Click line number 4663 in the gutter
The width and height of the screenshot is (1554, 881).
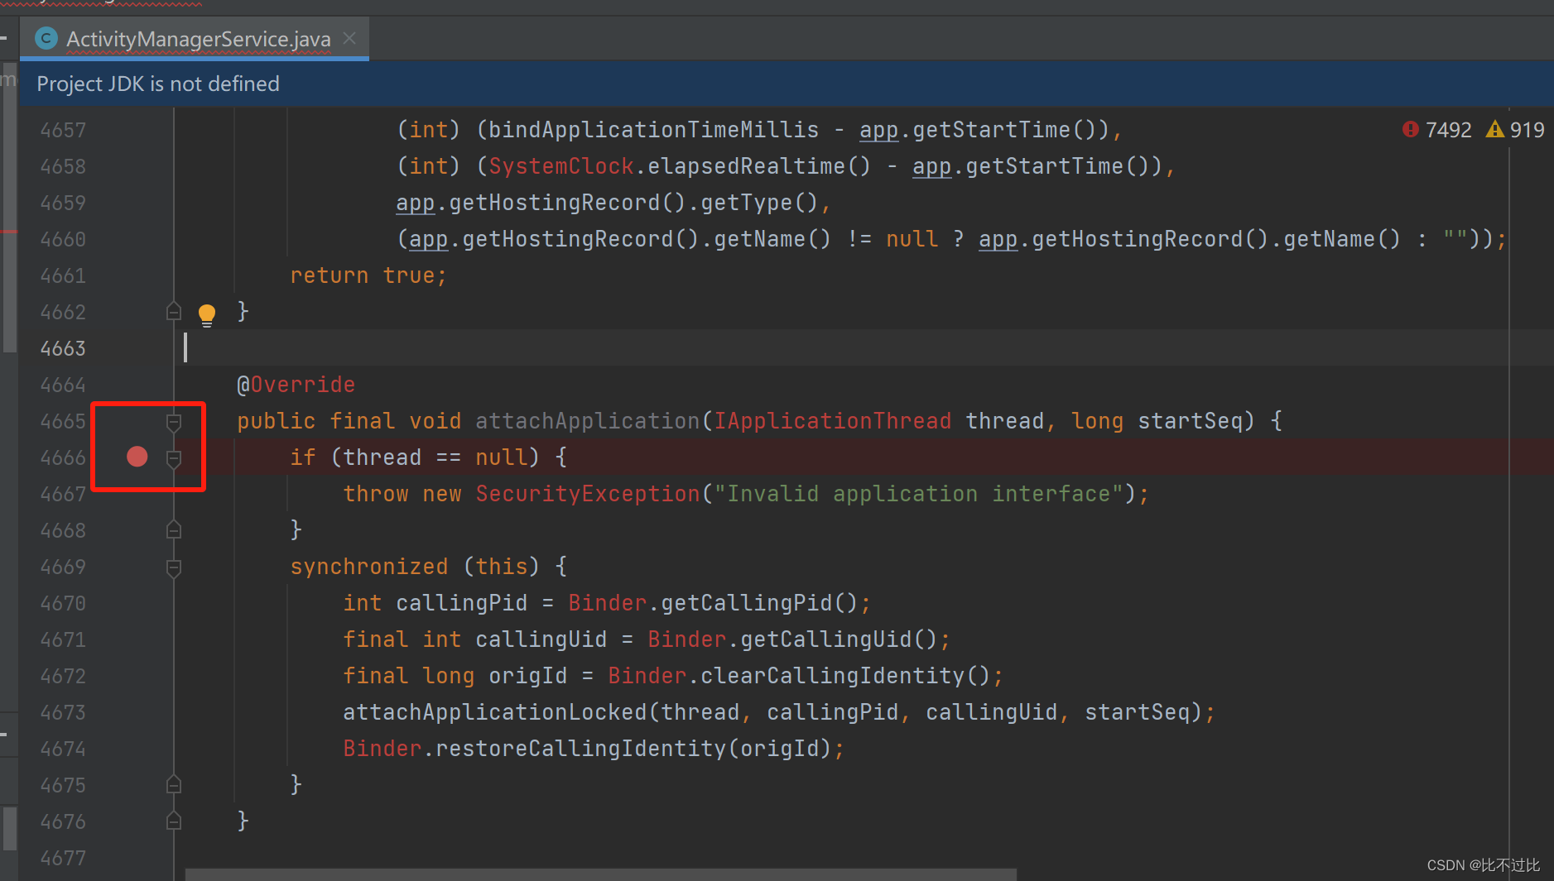click(64, 348)
